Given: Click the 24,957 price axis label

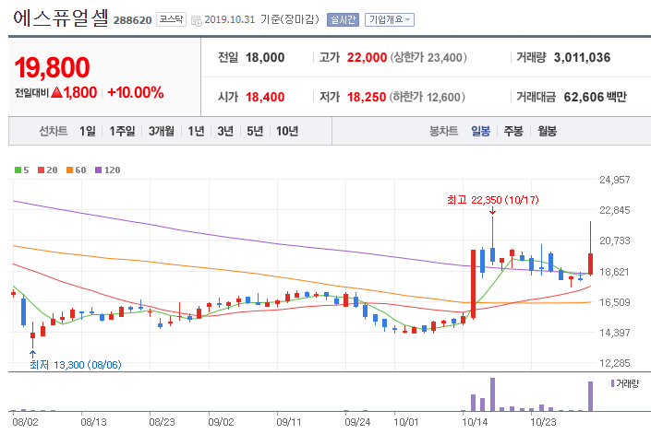Looking at the screenshot, I should 614,180.
